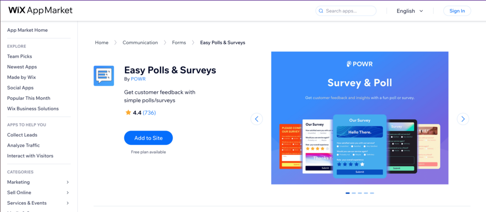
Task: Click the Wix App Market logo
Action: click(x=41, y=10)
